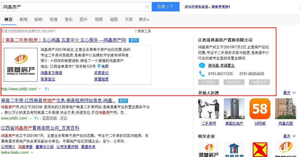Click the orange 58 icon
Image resolution: width=300 pixels, height=157 pixels.
point(260,109)
